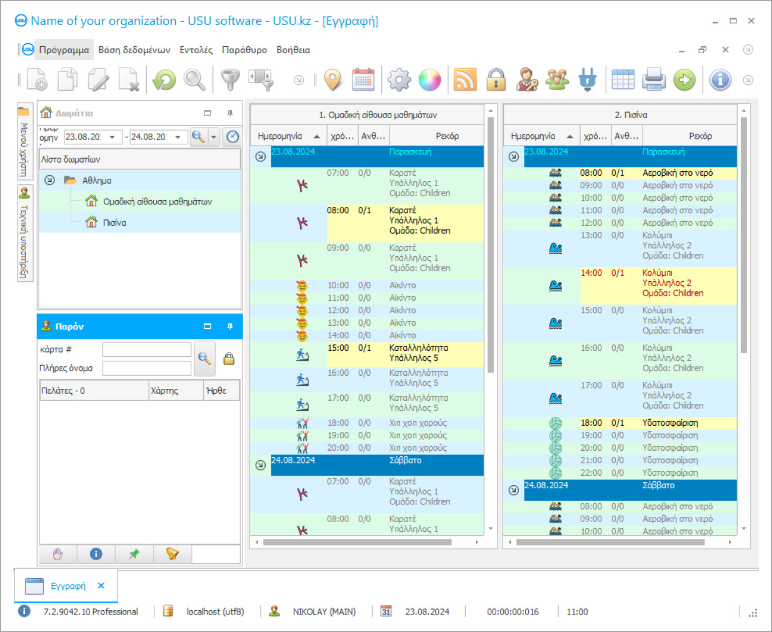Screen dimensions: 772x632
Task: Click the delete record toolbar icon
Action: [129, 79]
